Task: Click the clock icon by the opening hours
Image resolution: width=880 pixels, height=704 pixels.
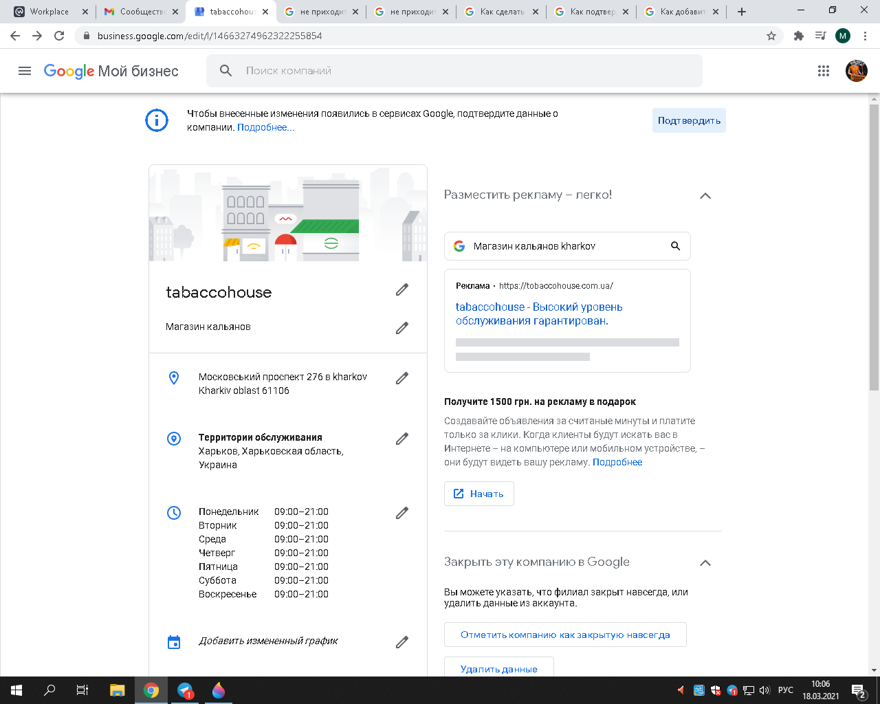Action: (x=174, y=512)
